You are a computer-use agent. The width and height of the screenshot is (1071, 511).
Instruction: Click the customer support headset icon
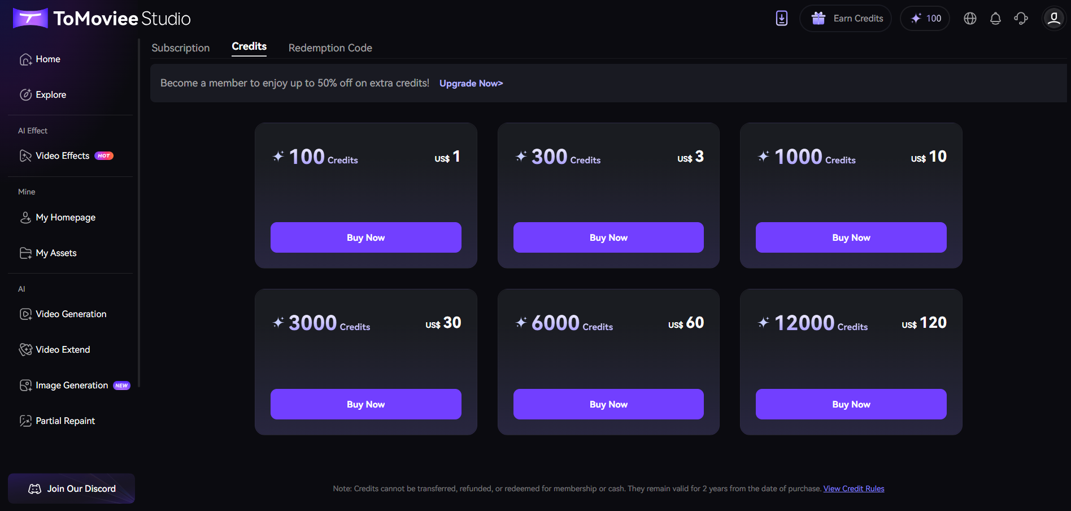click(1021, 19)
